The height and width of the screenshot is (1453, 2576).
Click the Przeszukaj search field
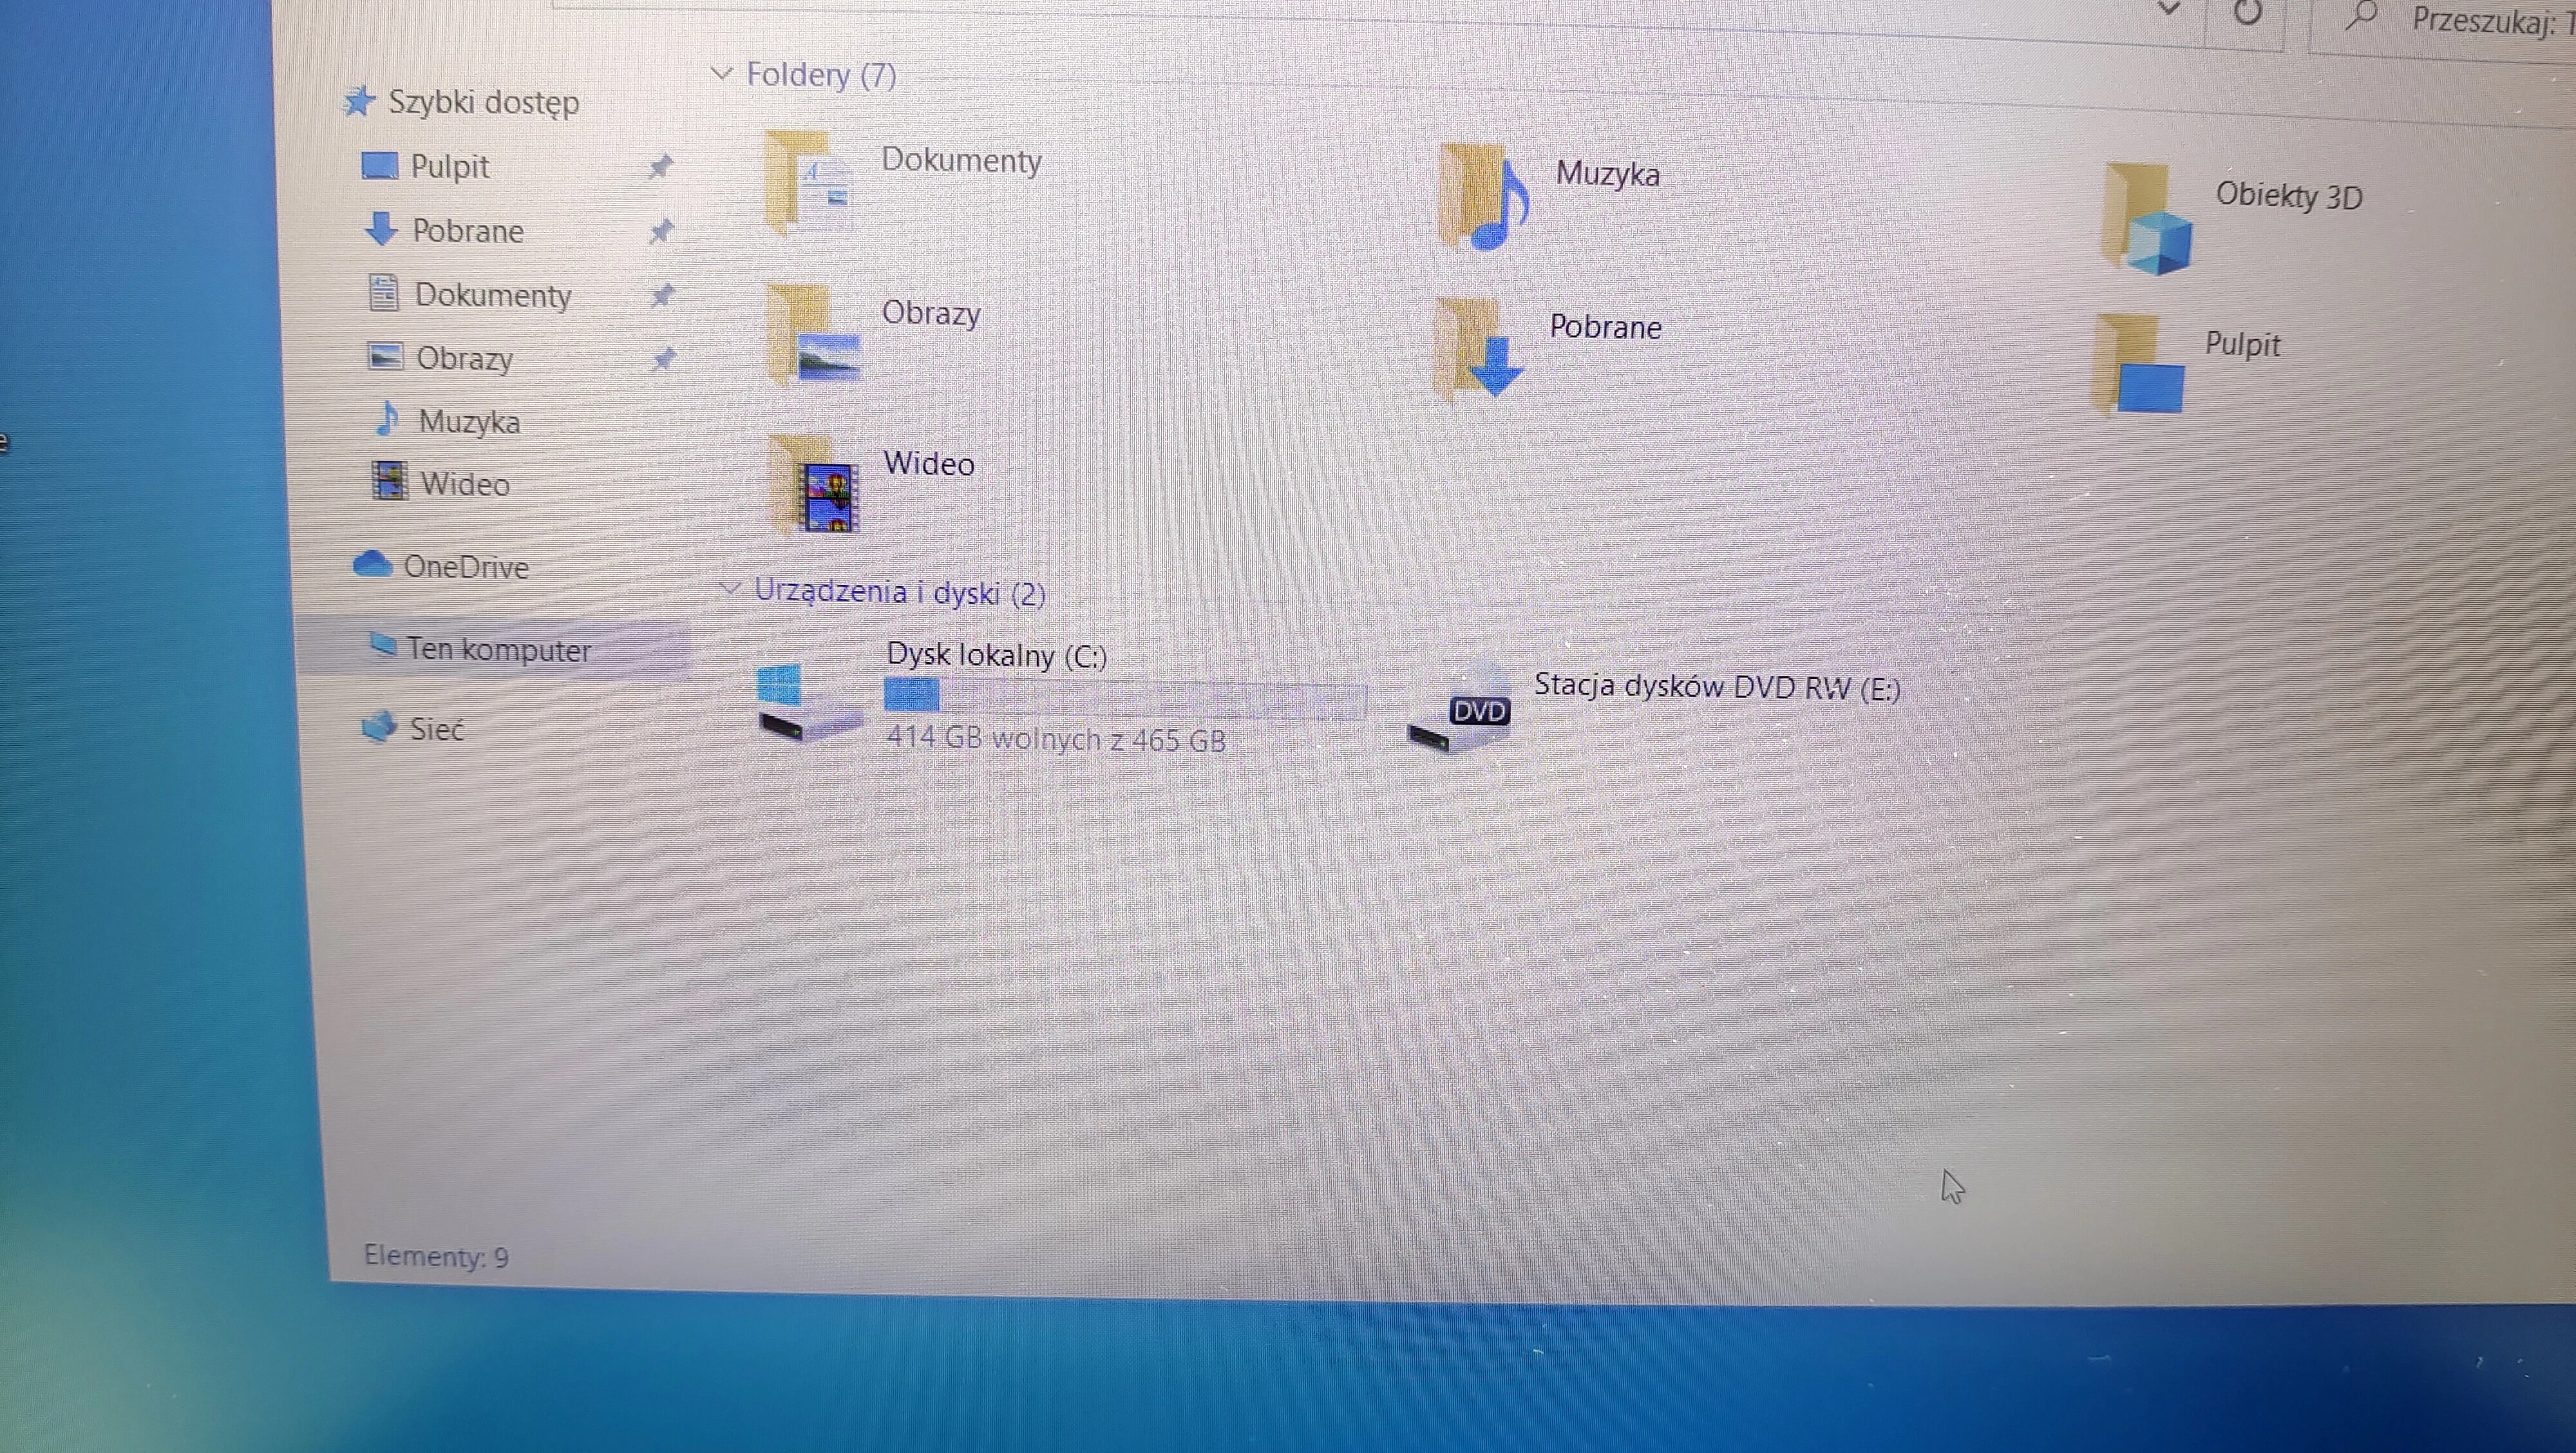[x=2480, y=20]
